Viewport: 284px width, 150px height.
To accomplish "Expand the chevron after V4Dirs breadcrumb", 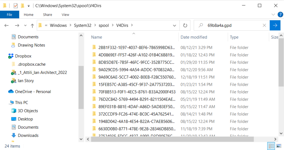I will click(x=132, y=25).
